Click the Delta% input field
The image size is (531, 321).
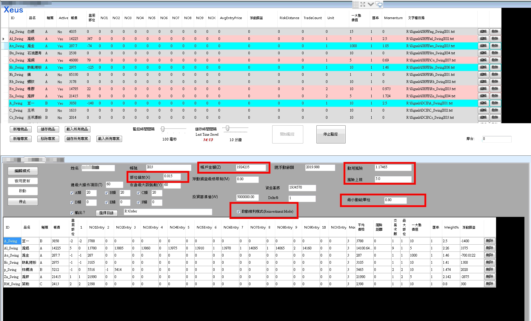(x=302, y=198)
